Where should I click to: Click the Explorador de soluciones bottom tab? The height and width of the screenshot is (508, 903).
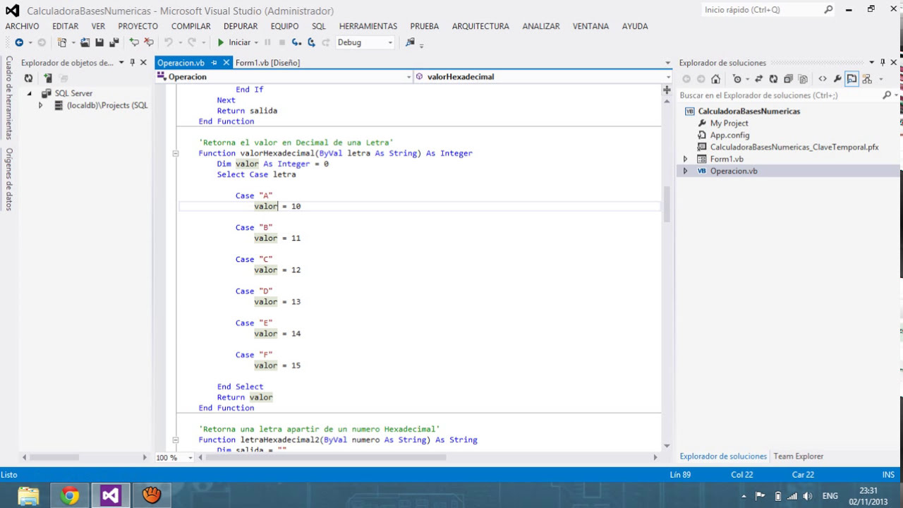pyautogui.click(x=723, y=456)
